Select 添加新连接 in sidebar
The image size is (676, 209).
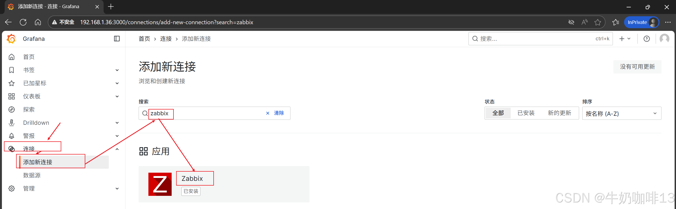pos(37,162)
